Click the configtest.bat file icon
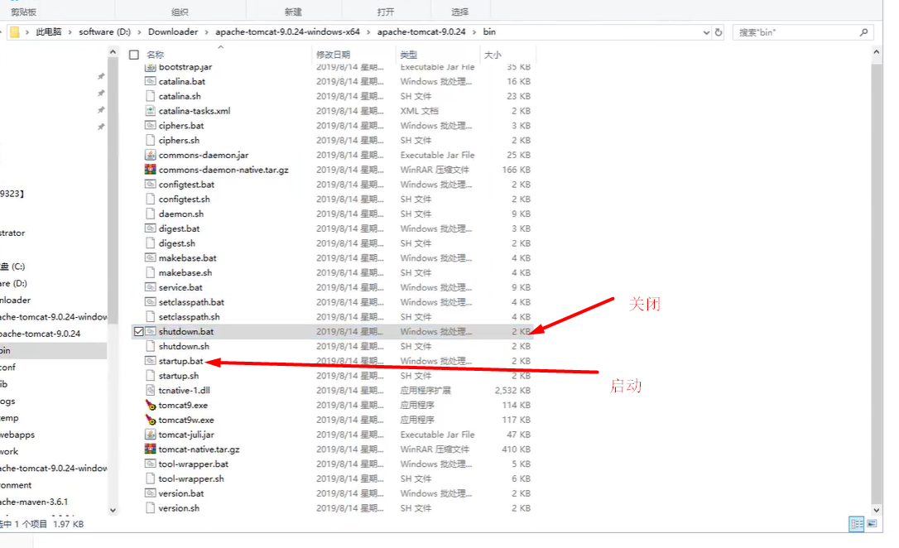This screenshot has width=899, height=548. (x=150, y=185)
